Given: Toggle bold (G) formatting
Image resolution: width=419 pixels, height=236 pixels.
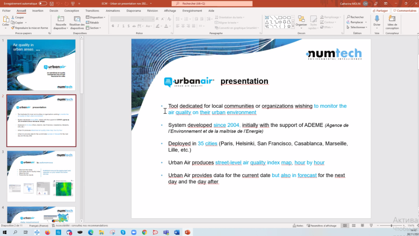Looking at the screenshot, I should pos(113,26).
